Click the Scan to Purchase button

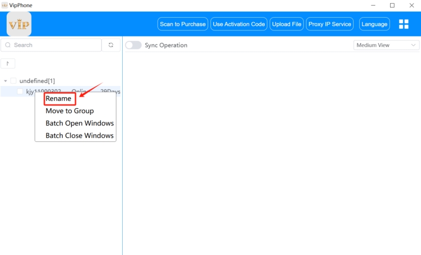click(x=183, y=24)
